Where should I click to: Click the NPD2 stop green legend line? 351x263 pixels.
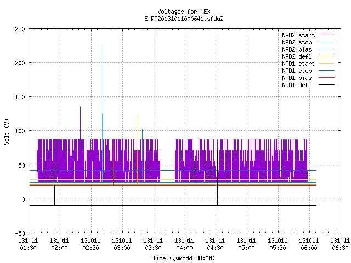pos(326,42)
